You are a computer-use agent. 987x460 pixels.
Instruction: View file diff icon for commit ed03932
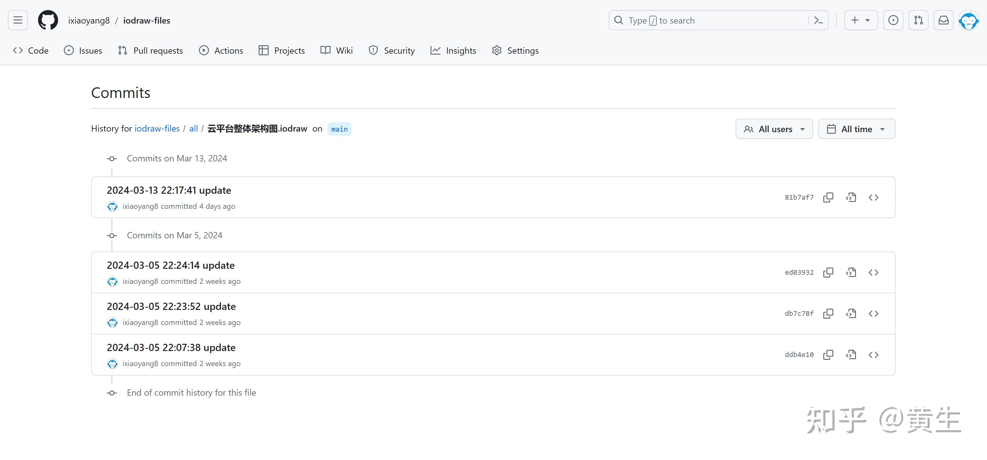[x=851, y=272]
